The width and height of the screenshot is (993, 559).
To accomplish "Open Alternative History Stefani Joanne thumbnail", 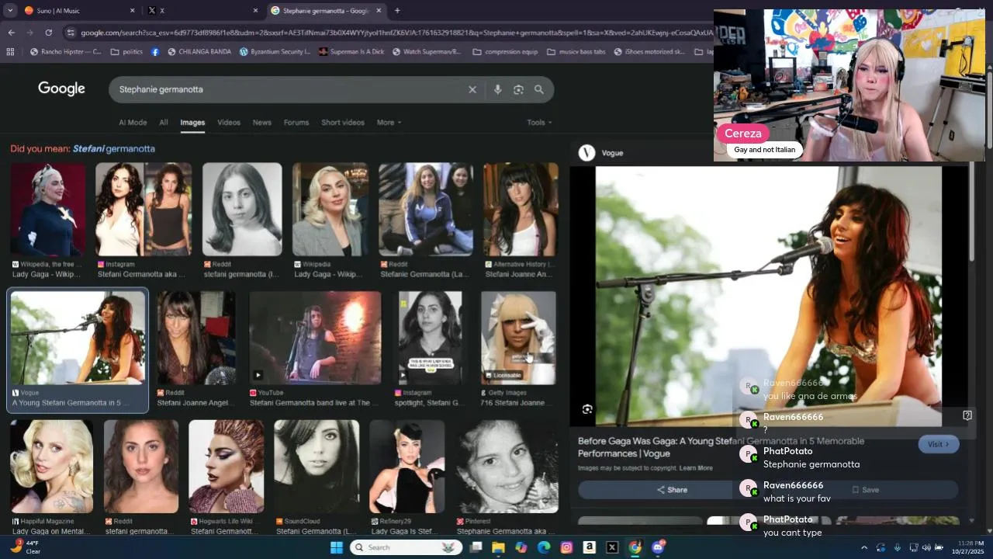I will tap(520, 210).
